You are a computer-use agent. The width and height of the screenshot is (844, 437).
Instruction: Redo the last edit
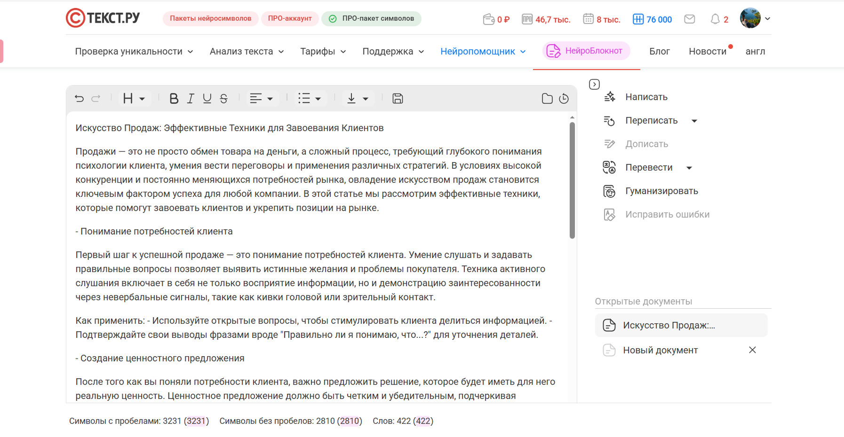(x=96, y=98)
